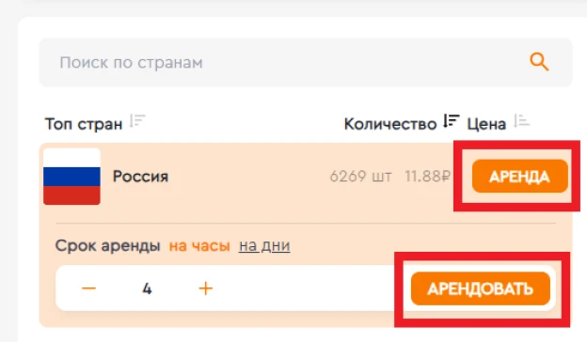Click the '11.88₽' price value
Image resolution: width=587 pixels, height=342 pixels.
coord(427,176)
